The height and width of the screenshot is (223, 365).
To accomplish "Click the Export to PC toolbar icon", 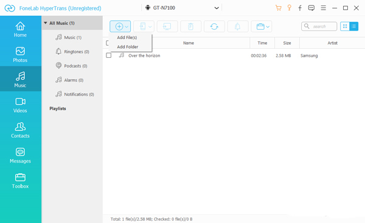I will [x=167, y=26].
